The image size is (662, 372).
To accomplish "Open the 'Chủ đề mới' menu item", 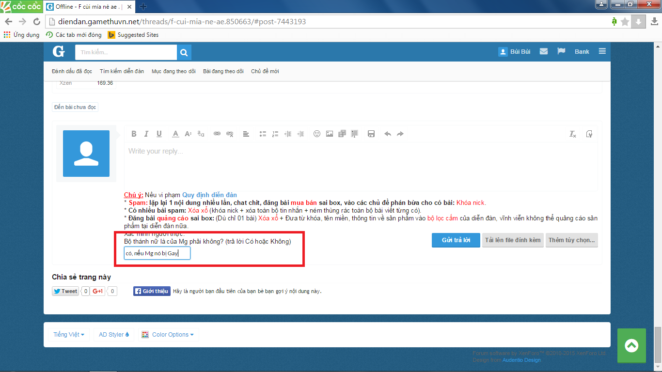I will click(265, 71).
